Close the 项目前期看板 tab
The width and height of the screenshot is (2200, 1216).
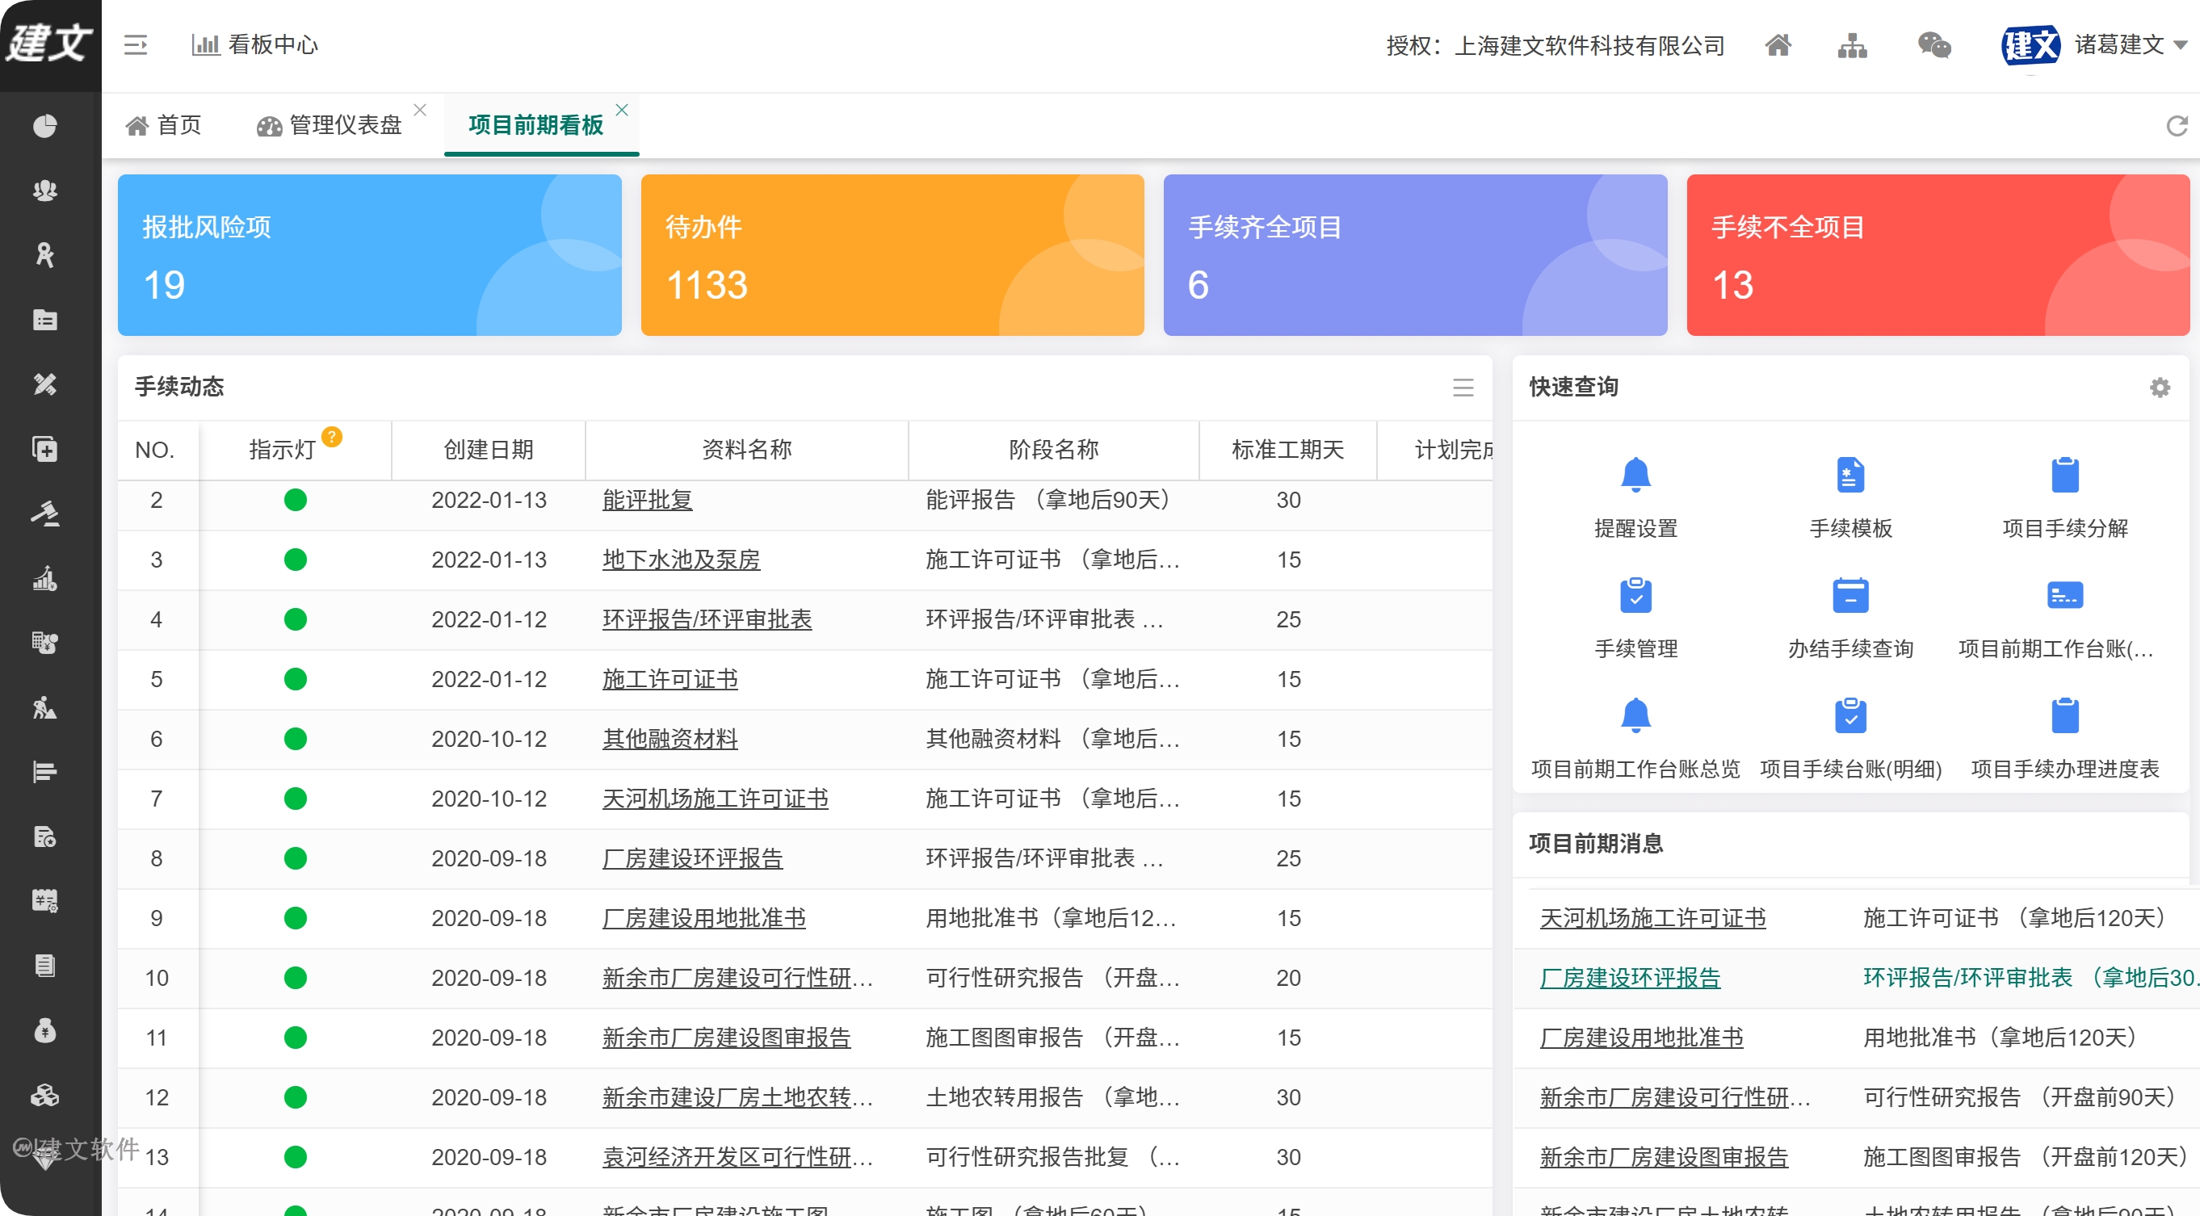[622, 109]
